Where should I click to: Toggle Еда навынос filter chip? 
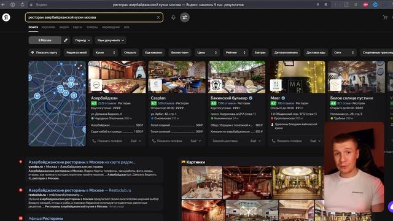coord(154,53)
